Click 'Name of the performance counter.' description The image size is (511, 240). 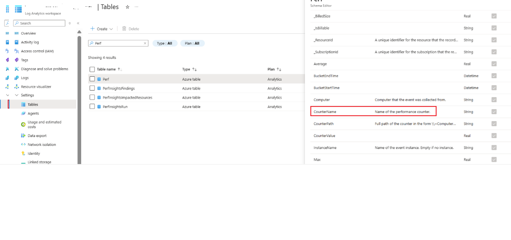(403, 112)
